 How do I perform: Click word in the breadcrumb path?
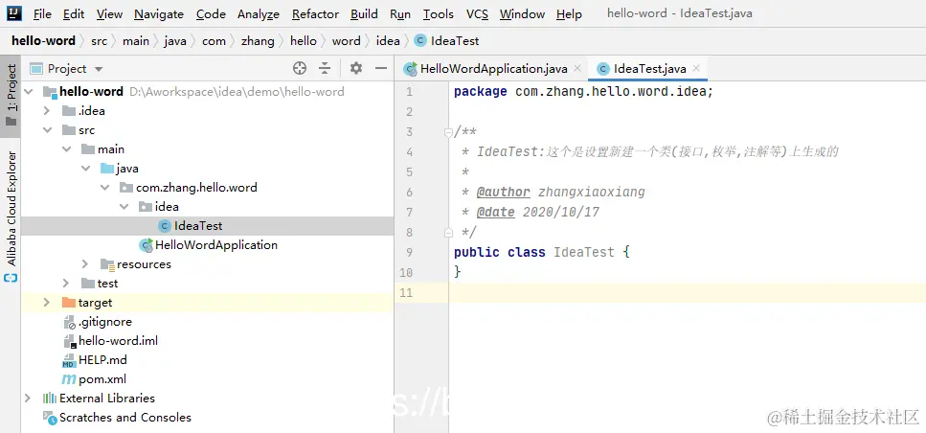(x=346, y=41)
